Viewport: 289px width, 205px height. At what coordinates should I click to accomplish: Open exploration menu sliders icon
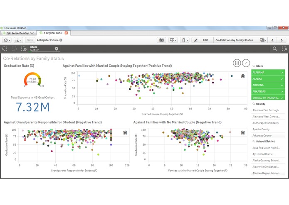(x=237, y=63)
